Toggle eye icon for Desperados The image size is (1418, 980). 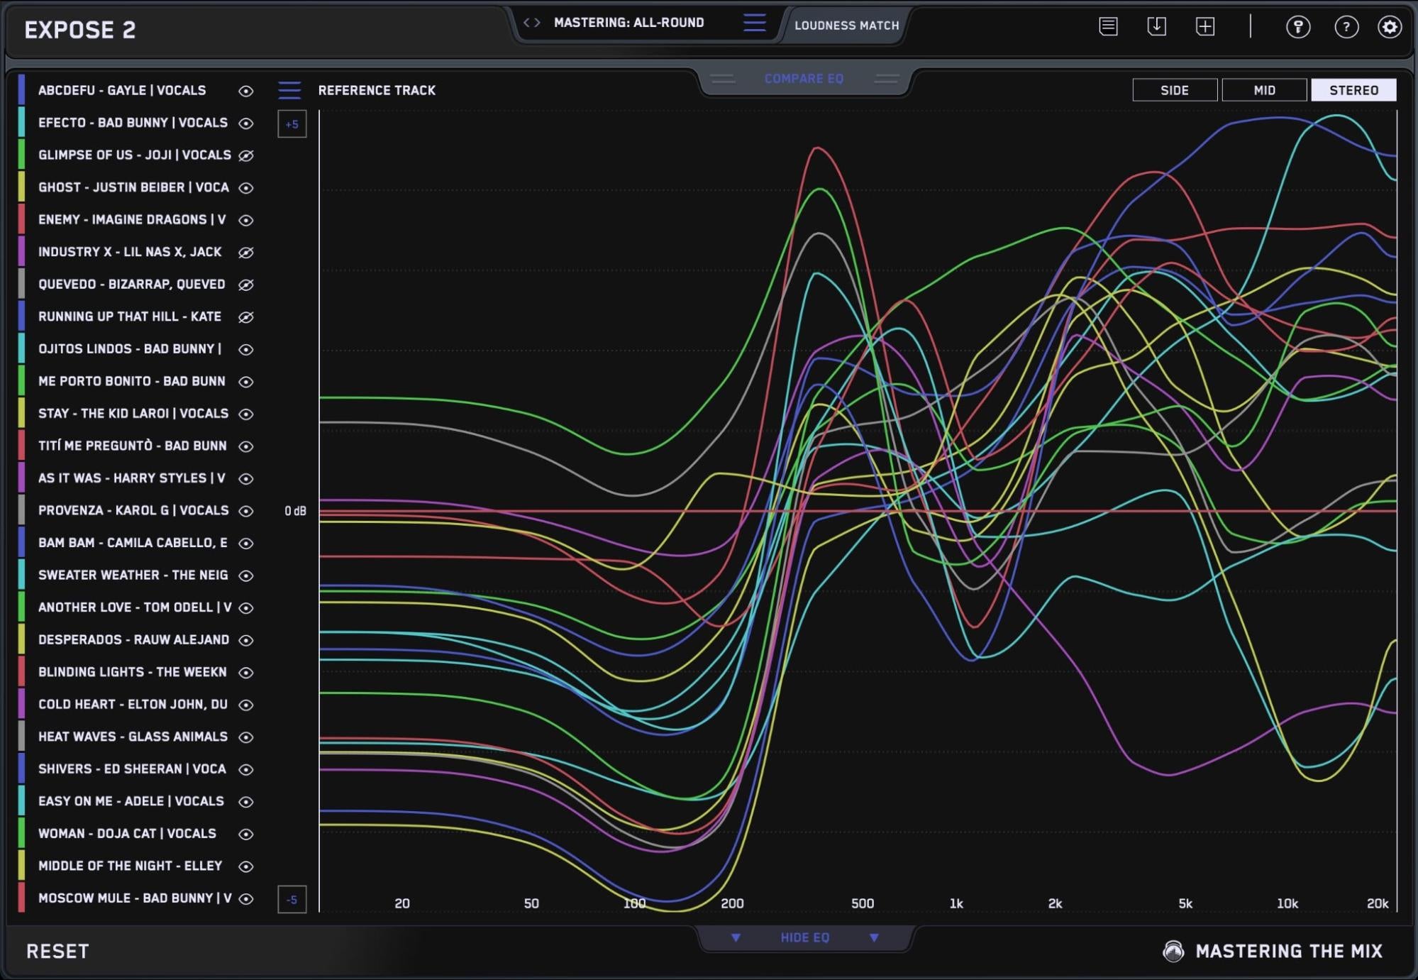click(x=246, y=639)
